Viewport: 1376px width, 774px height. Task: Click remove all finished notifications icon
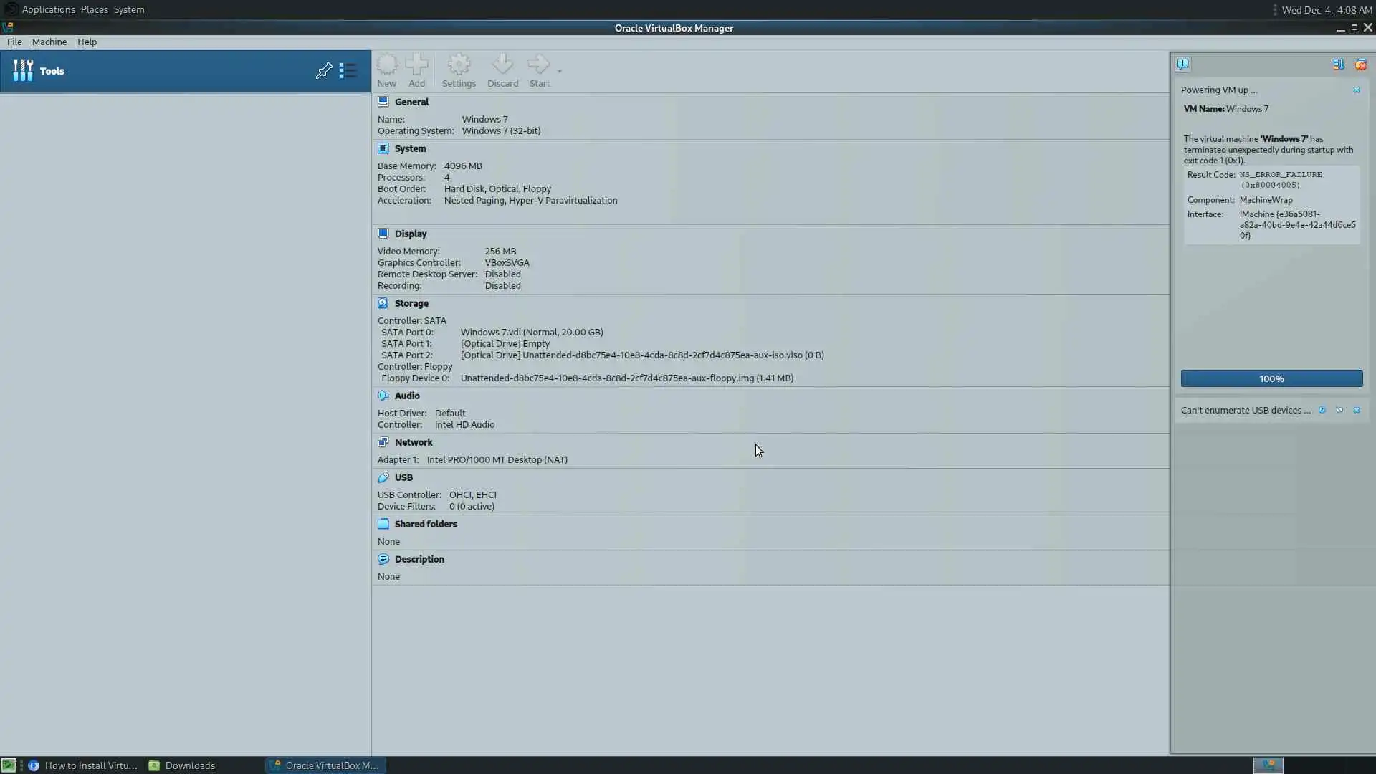coord(1360,64)
